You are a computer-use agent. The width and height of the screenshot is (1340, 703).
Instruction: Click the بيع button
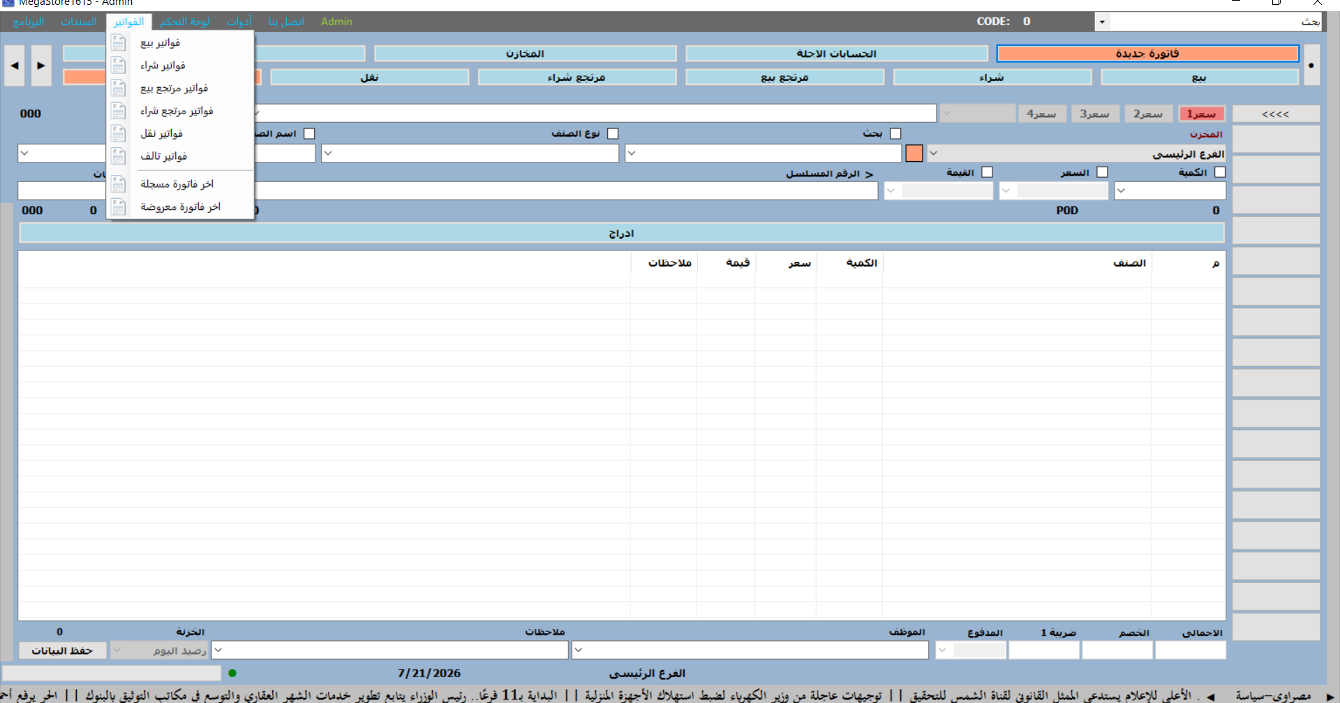[x=1200, y=77]
